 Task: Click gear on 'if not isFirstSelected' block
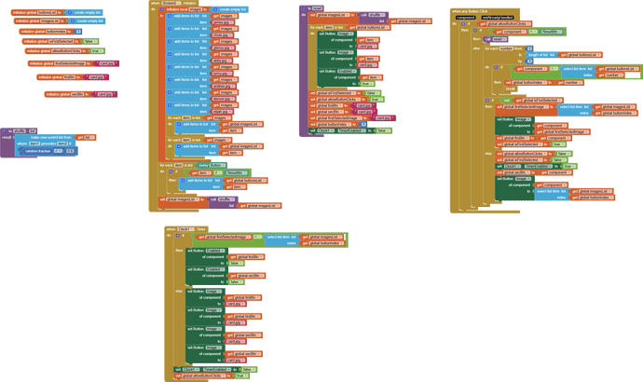tap(486, 100)
